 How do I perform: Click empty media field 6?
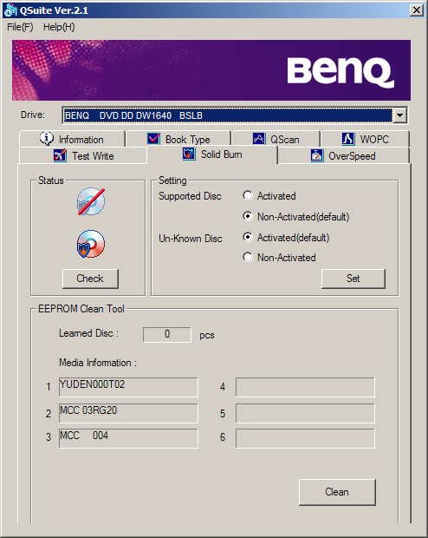[305, 438]
